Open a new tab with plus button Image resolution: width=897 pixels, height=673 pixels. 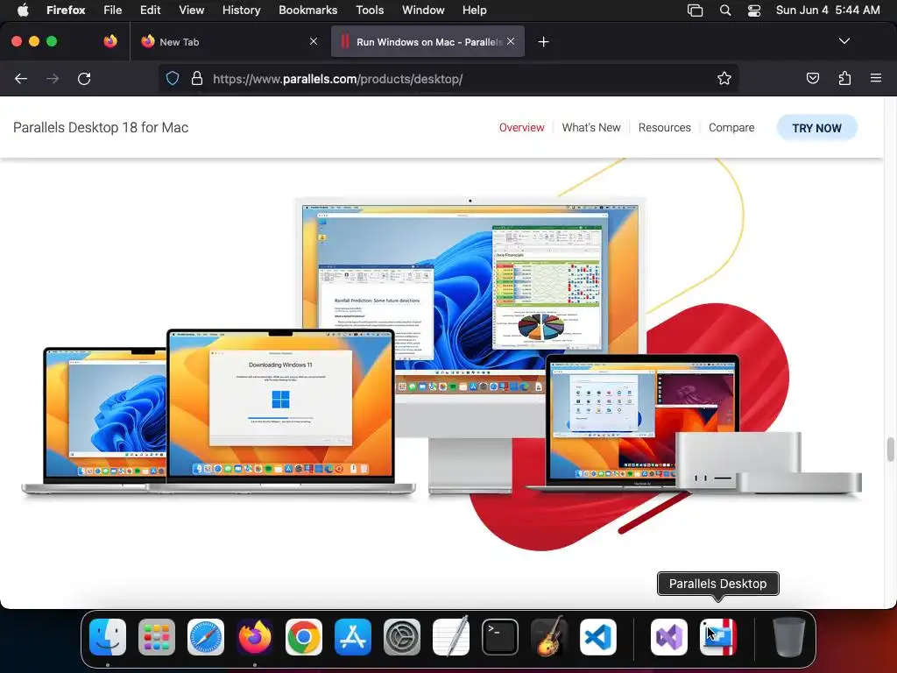click(543, 42)
